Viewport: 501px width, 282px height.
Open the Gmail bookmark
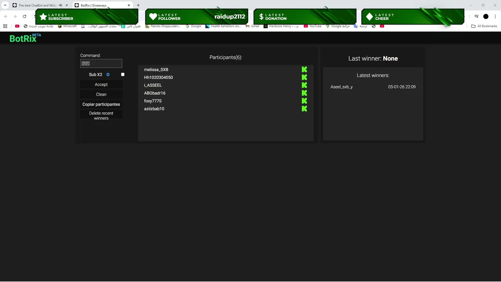point(252,26)
